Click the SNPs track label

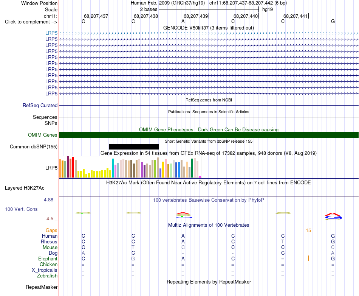coord(51,123)
